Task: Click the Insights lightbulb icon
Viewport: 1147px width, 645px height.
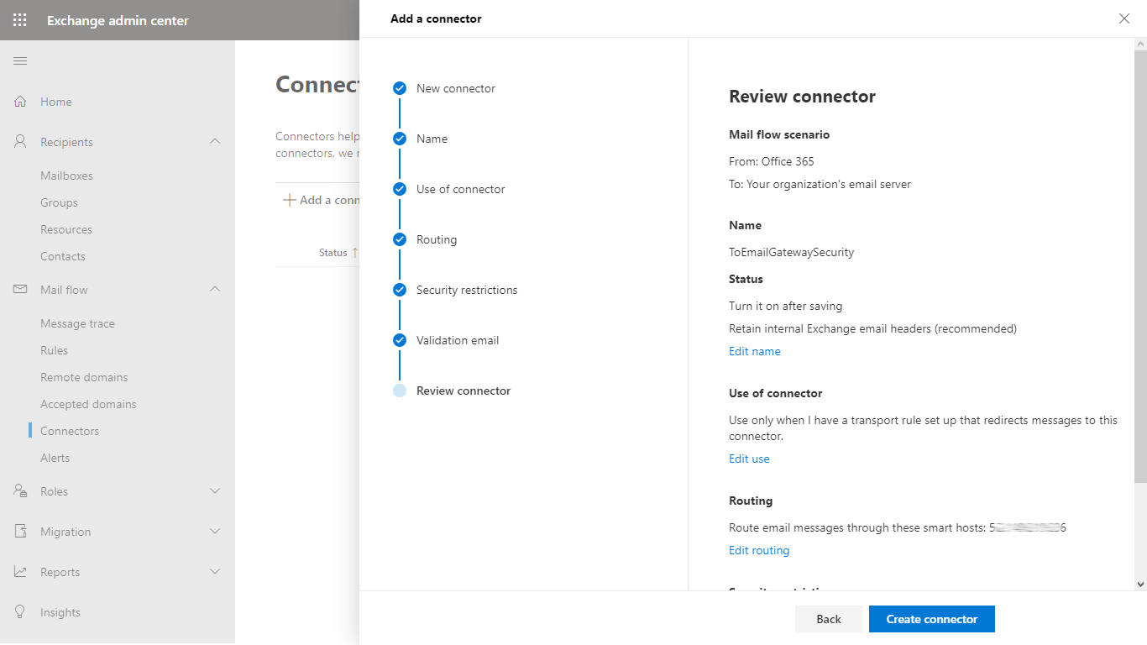Action: pos(21,612)
